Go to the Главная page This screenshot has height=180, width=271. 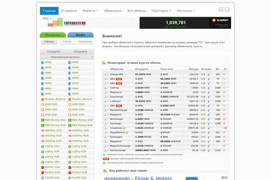pos(49,11)
